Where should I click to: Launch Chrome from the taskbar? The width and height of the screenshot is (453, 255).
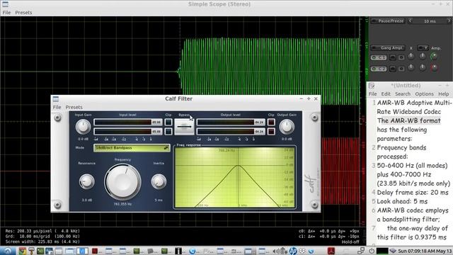pos(22,251)
